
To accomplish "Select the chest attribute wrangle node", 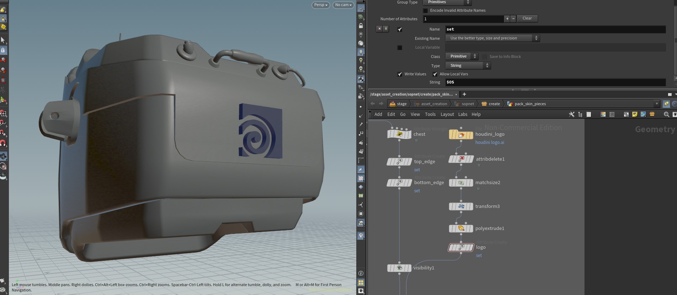I will (399, 134).
